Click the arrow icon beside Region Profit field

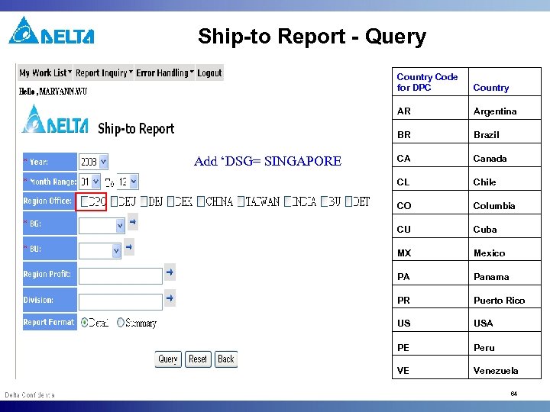tap(170, 272)
